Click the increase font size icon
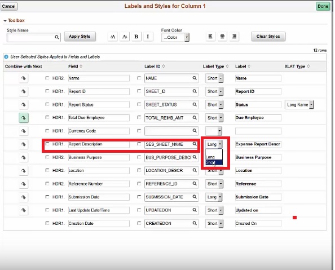The width and height of the screenshot is (335, 270). (x=113, y=37)
